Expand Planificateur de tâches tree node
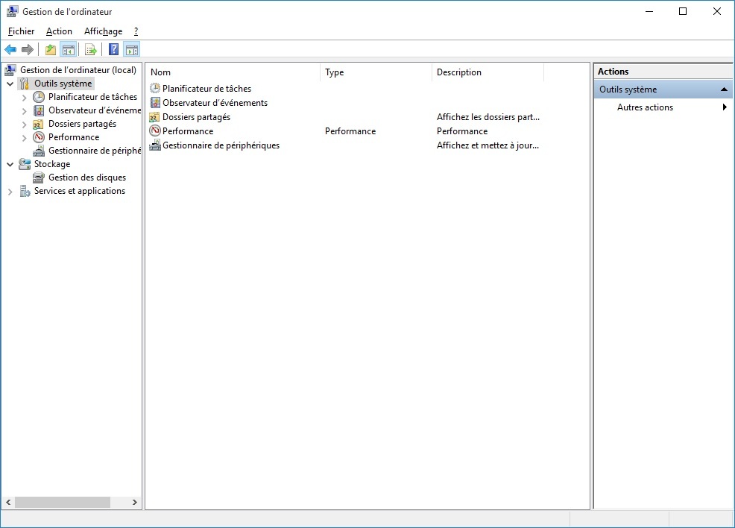735x528 pixels. (x=25, y=98)
